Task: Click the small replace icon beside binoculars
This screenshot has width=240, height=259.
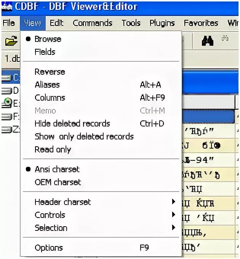Action: [225, 38]
